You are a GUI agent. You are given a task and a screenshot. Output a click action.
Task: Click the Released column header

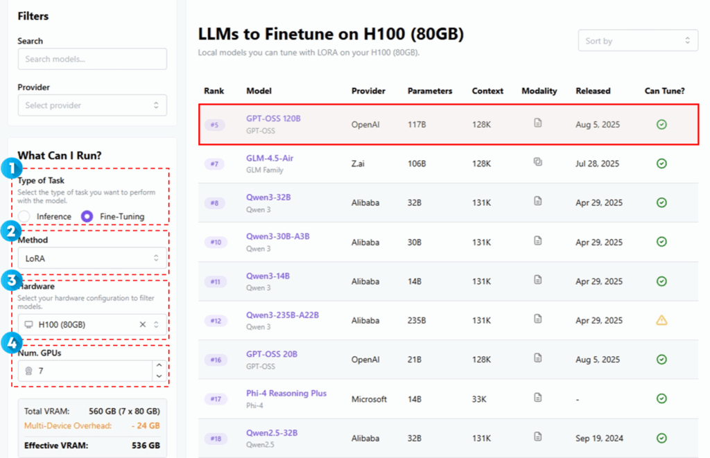coord(593,91)
